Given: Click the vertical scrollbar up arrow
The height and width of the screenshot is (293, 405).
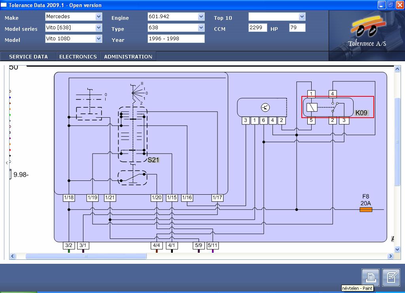Looking at the screenshot, I should coord(397,69).
